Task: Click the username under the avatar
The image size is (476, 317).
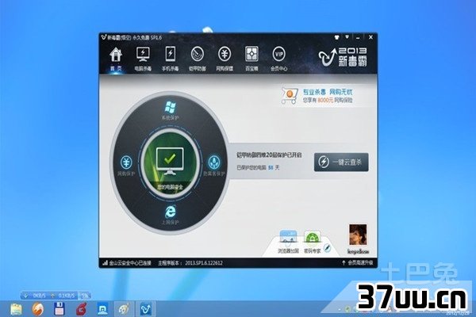Action: [x=359, y=251]
